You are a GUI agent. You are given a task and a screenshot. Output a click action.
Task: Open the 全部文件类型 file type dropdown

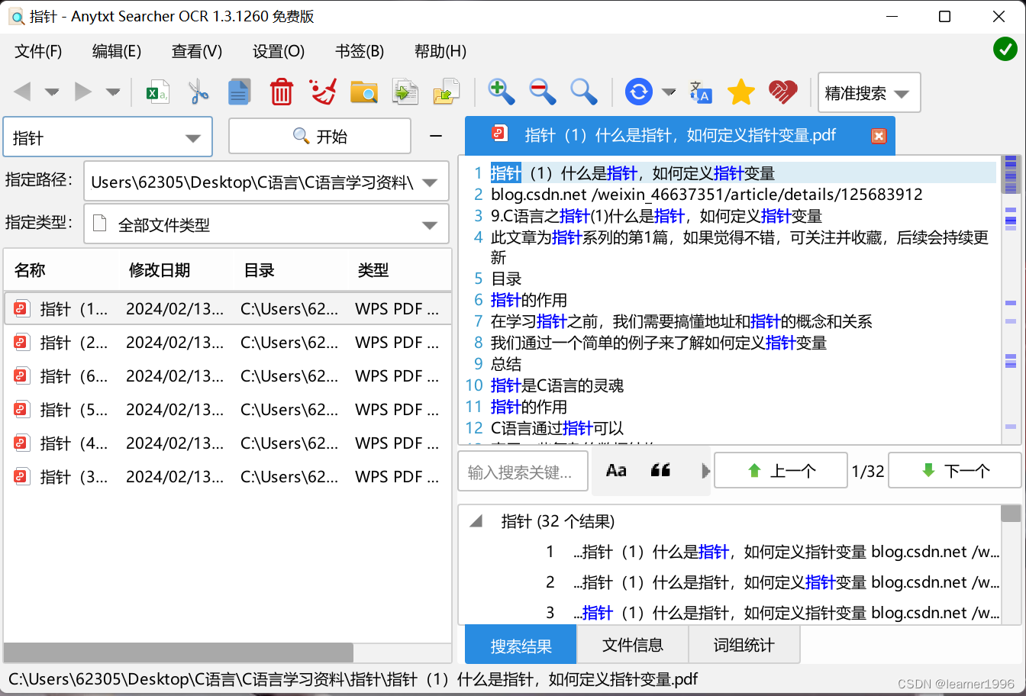tap(430, 225)
